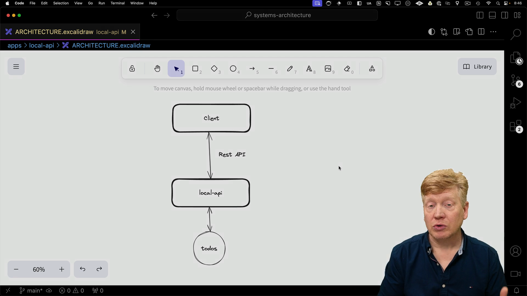Open the compare changes editor action
Viewport: 527px width, 296px height.
[444, 32]
